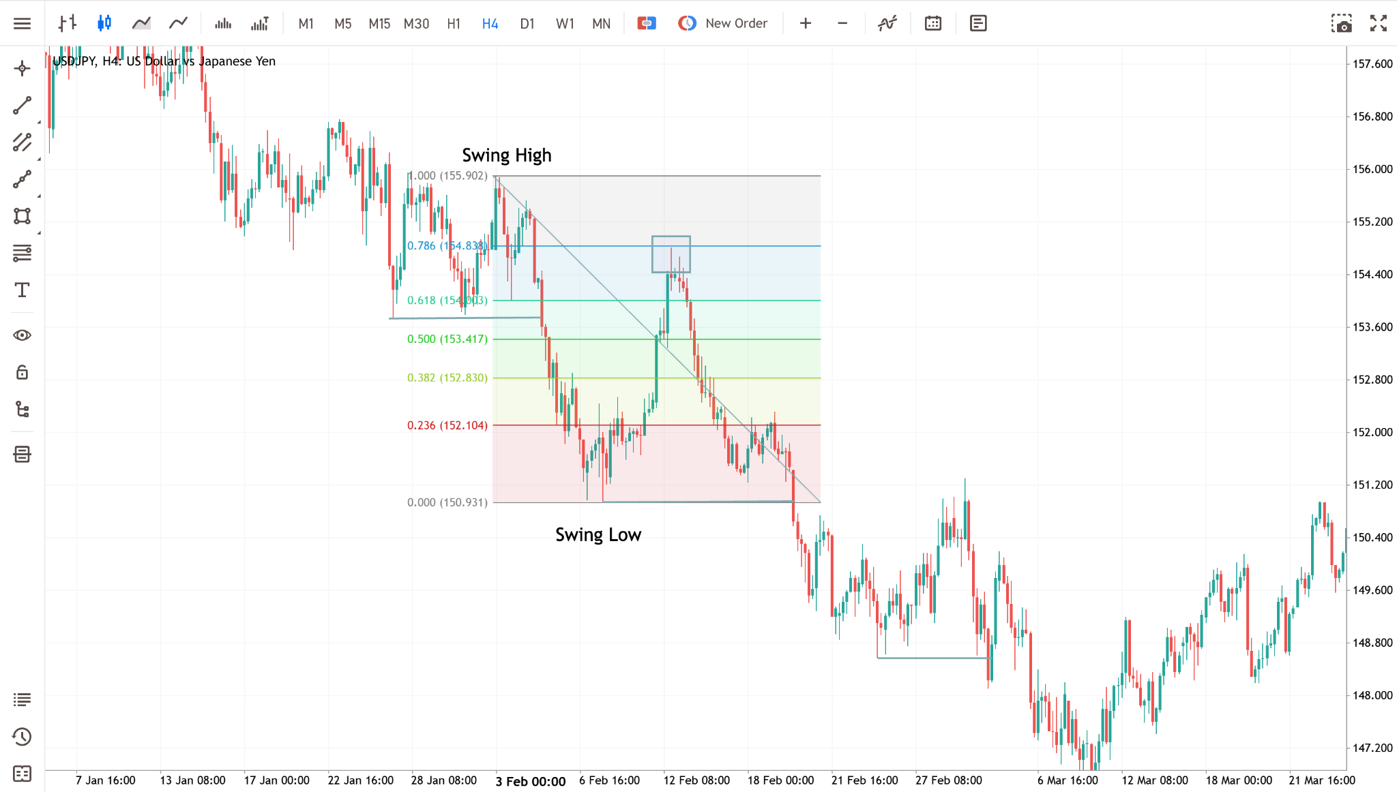Open the delete objects icon

tap(22, 454)
